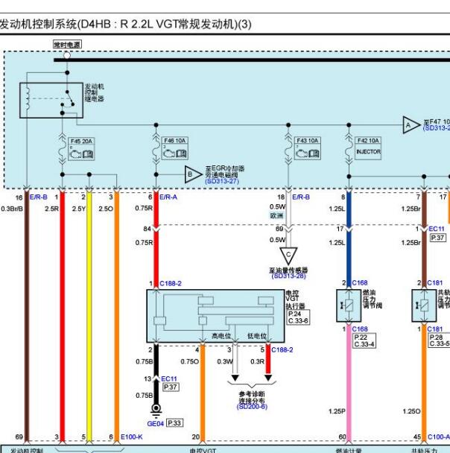Click the P.37 box near the 1.25Br wire
Viewport: 450px width, 453px height.
(x=438, y=238)
